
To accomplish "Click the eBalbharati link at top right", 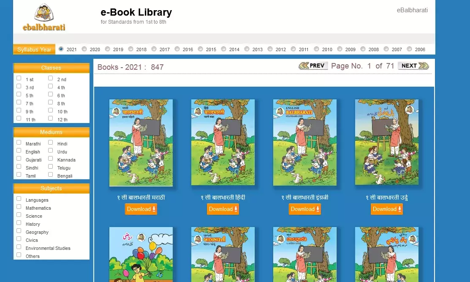I will 412,10.
